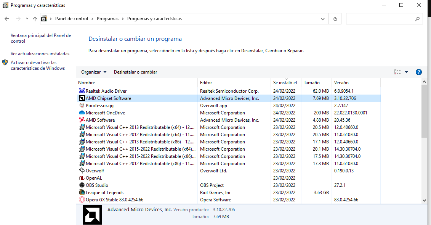Select the 27.2.1 version cell

[340, 185]
